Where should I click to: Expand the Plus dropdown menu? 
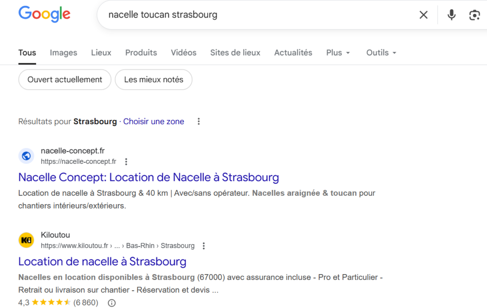tap(338, 53)
